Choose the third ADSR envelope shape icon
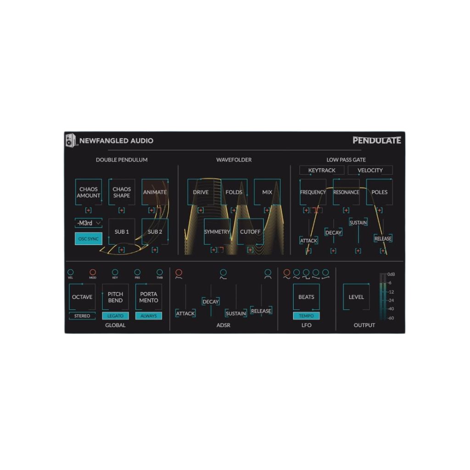The height and width of the screenshot is (470, 470). coord(268,274)
